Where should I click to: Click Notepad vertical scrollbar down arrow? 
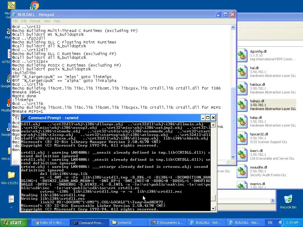point(233,157)
